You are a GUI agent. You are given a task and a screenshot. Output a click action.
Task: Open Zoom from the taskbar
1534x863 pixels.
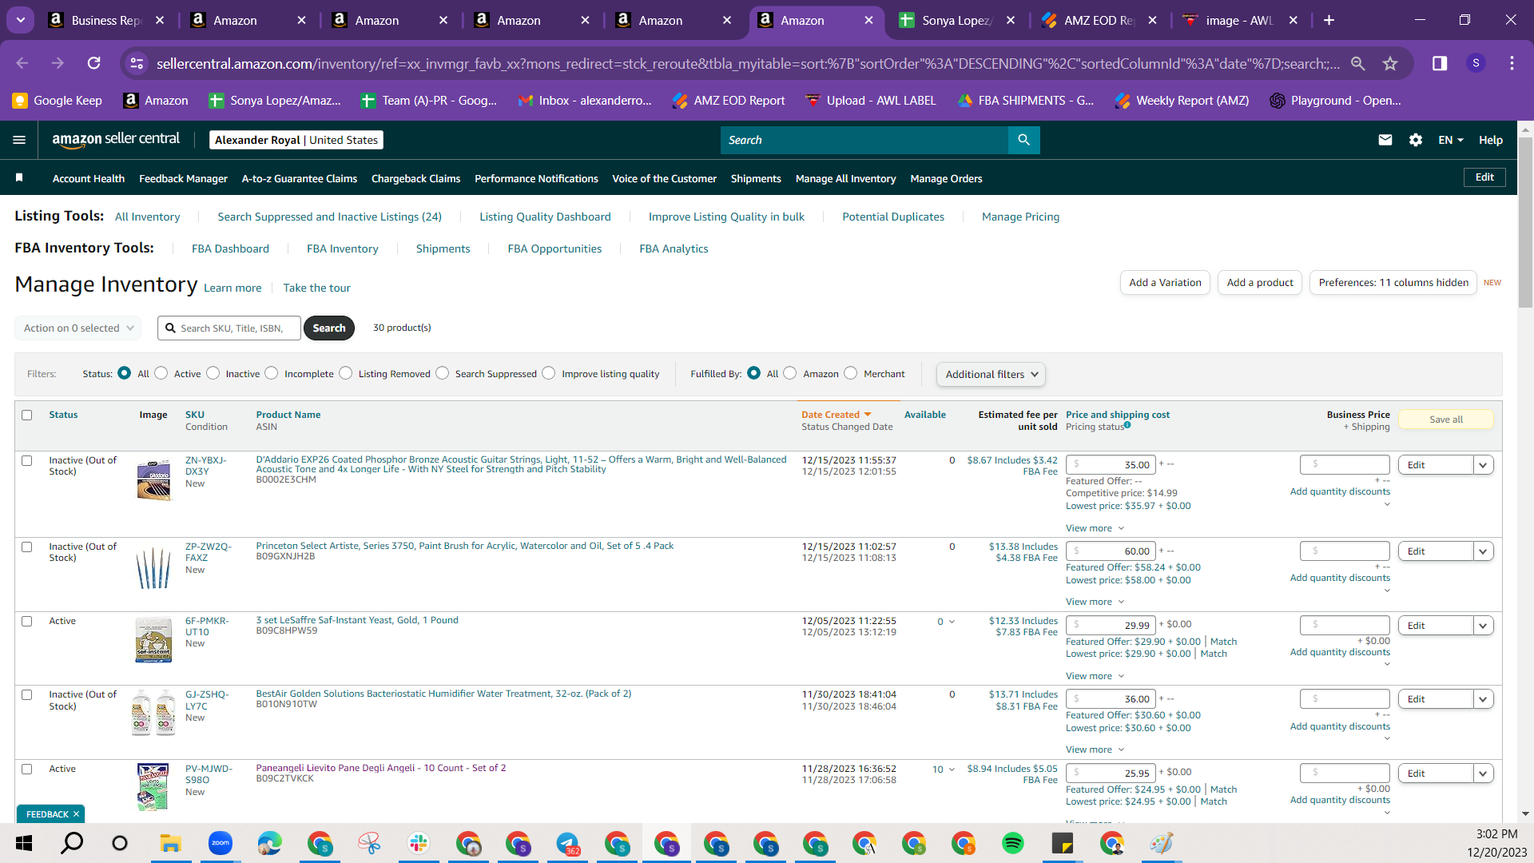click(220, 843)
